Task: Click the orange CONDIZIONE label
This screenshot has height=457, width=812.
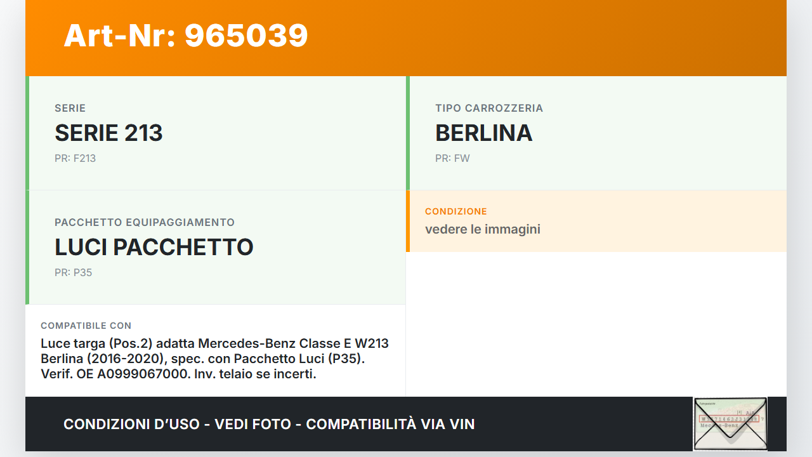Action: [x=455, y=211]
